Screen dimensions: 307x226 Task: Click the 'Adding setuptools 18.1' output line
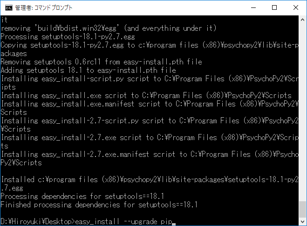tap(89, 71)
